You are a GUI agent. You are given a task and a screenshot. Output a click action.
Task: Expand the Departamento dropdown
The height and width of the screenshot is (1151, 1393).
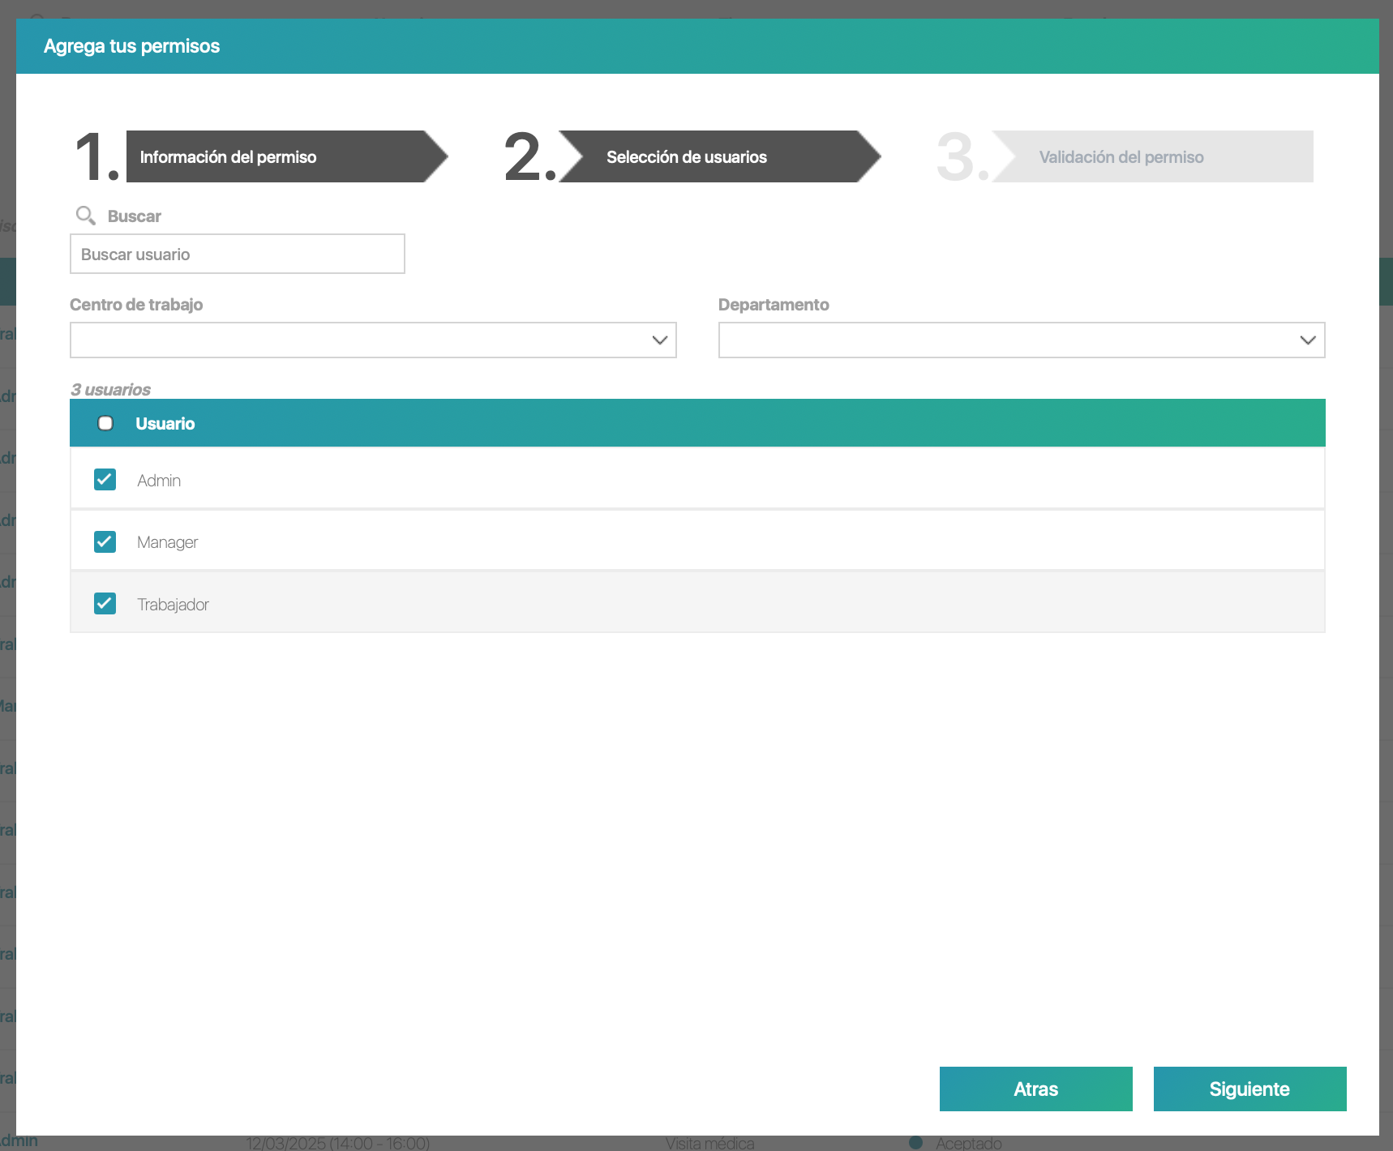point(1022,340)
